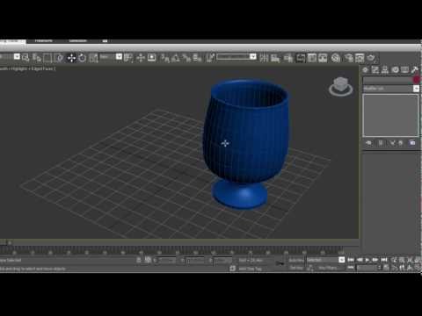Toggle the Graphite Modeling Tools ribbon
Image resolution: width=422 pixels, height=316 pixels.
click(x=301, y=58)
